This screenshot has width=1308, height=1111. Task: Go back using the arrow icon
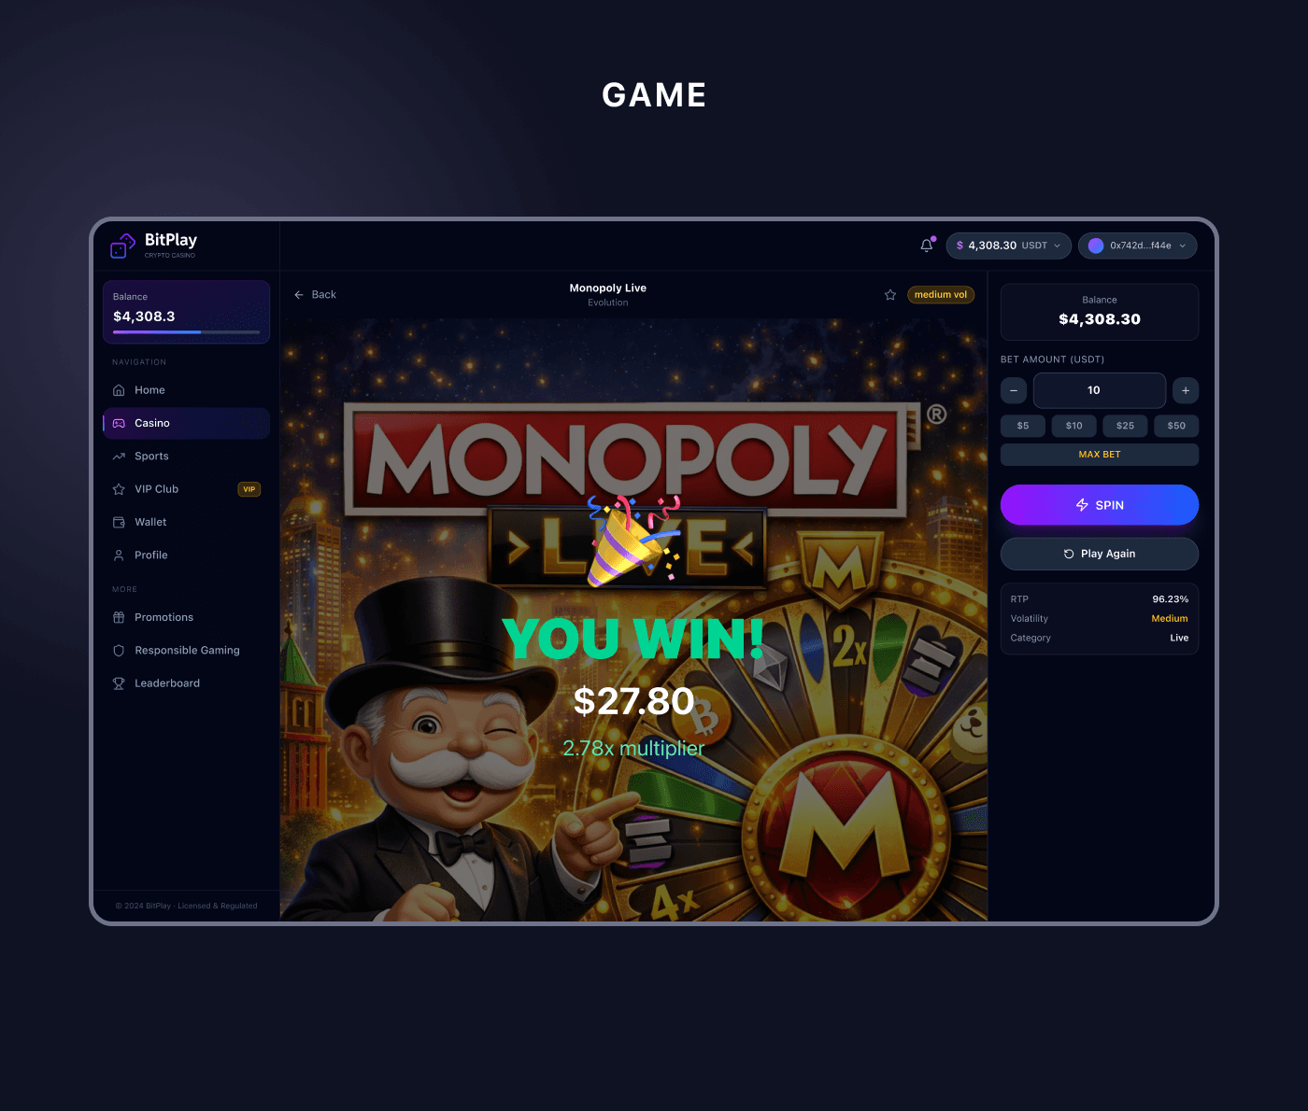(x=299, y=295)
